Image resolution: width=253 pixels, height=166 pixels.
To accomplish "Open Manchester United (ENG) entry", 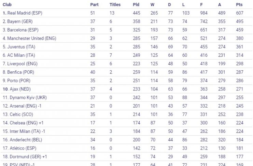I will click(x=29, y=39).
